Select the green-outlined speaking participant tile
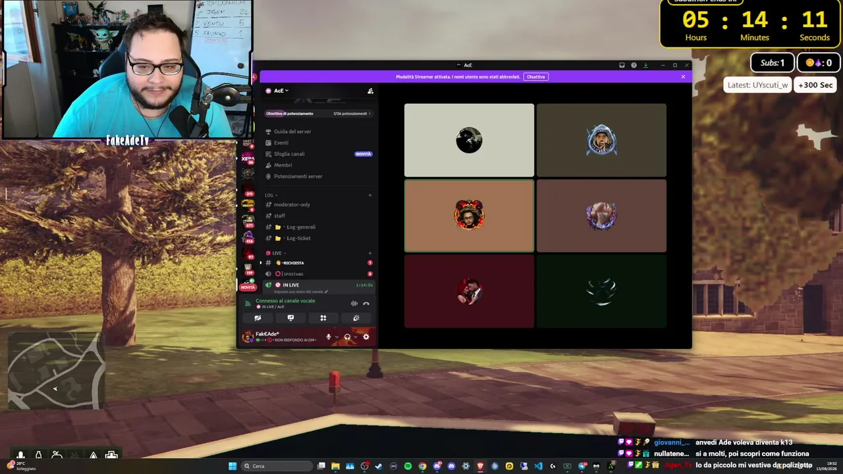The height and width of the screenshot is (474, 843). (x=469, y=216)
